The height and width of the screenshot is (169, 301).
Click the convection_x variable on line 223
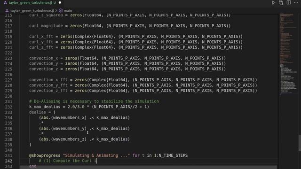point(44,58)
